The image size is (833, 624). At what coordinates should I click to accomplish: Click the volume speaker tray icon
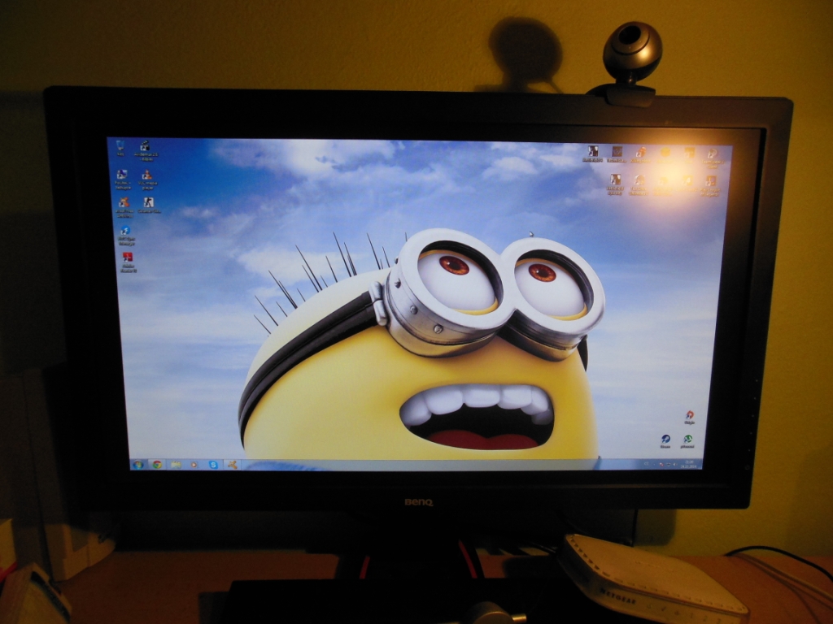(x=674, y=464)
